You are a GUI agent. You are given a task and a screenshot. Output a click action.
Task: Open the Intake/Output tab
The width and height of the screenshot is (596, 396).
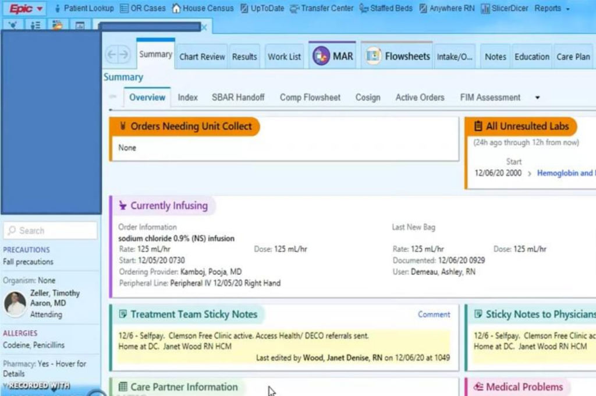(454, 56)
